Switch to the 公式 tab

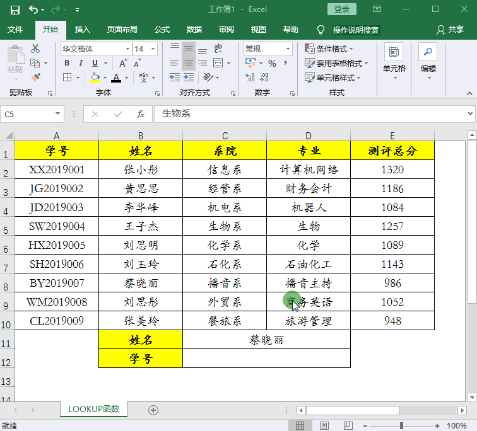click(162, 30)
